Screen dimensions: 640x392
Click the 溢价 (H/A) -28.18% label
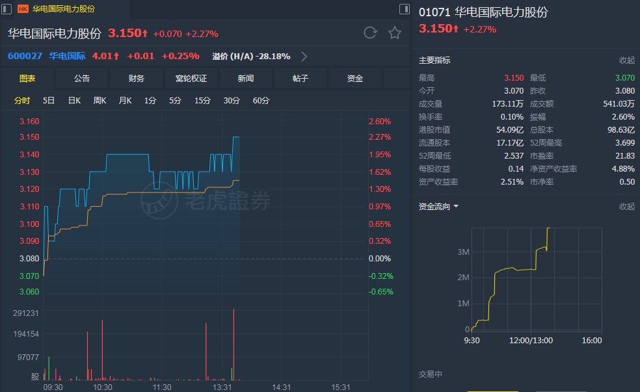click(251, 57)
